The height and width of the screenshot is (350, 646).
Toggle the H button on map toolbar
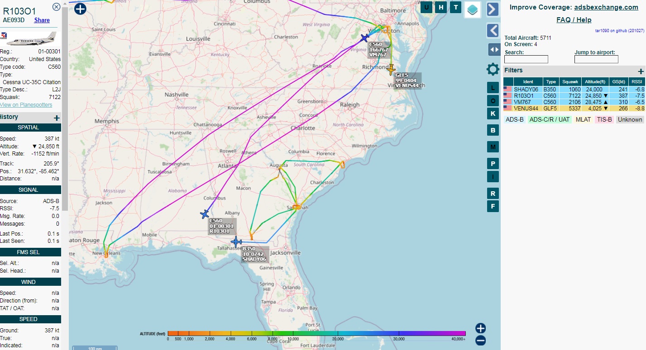click(441, 7)
